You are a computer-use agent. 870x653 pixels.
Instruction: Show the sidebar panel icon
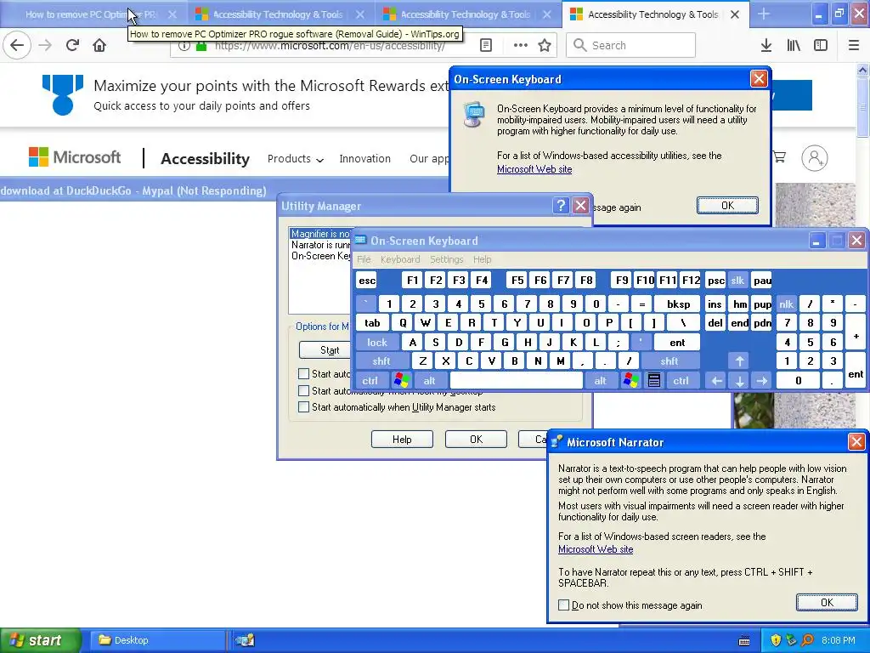pyautogui.click(x=821, y=45)
